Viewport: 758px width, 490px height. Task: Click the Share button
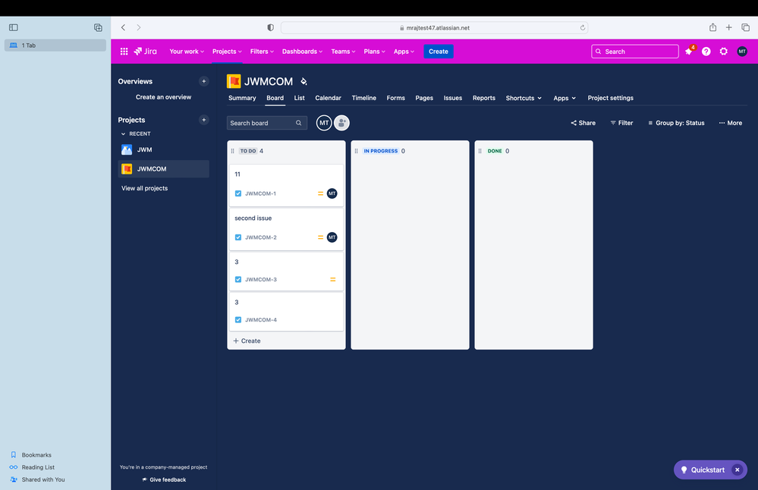(x=583, y=123)
